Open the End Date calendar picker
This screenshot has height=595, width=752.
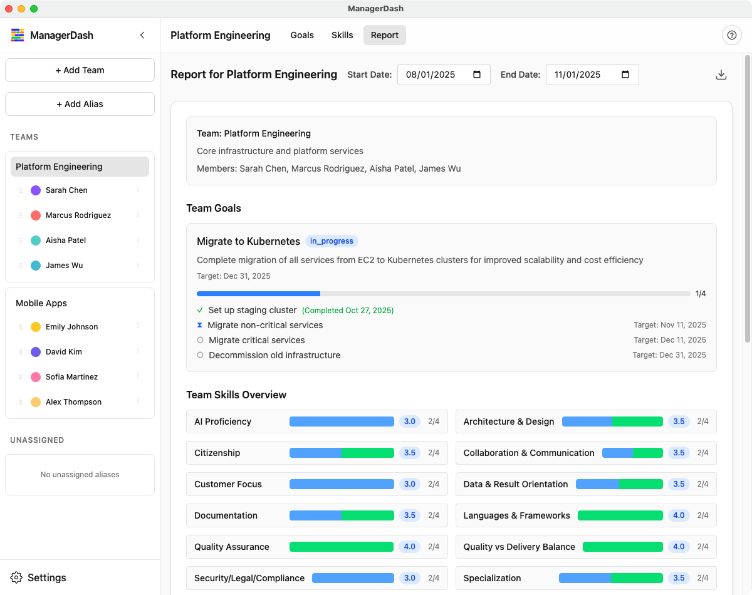coord(625,75)
